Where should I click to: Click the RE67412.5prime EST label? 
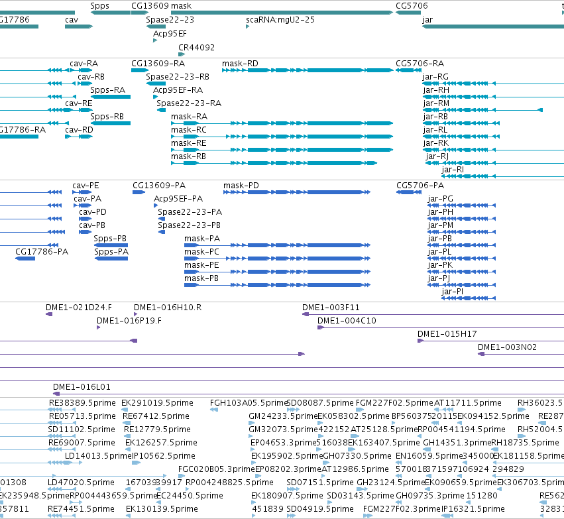point(156,416)
